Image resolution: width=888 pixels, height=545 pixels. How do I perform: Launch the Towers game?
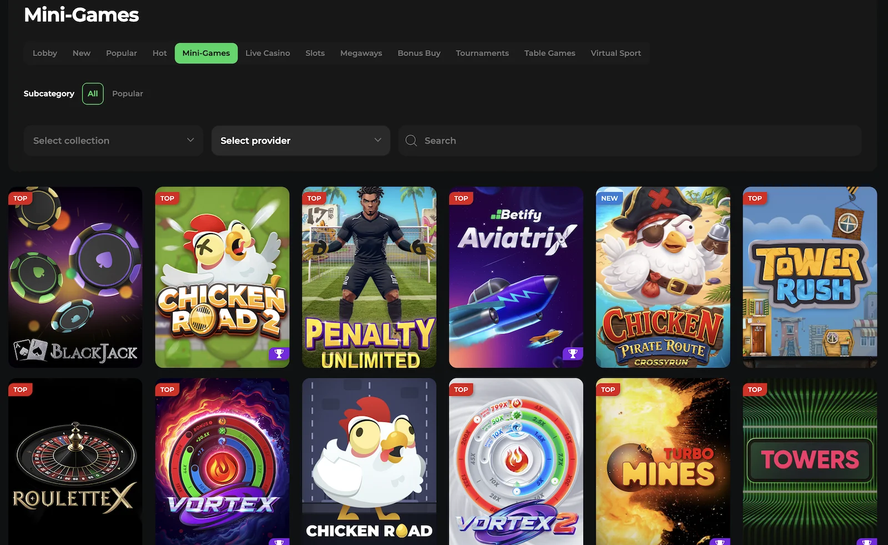click(x=810, y=462)
